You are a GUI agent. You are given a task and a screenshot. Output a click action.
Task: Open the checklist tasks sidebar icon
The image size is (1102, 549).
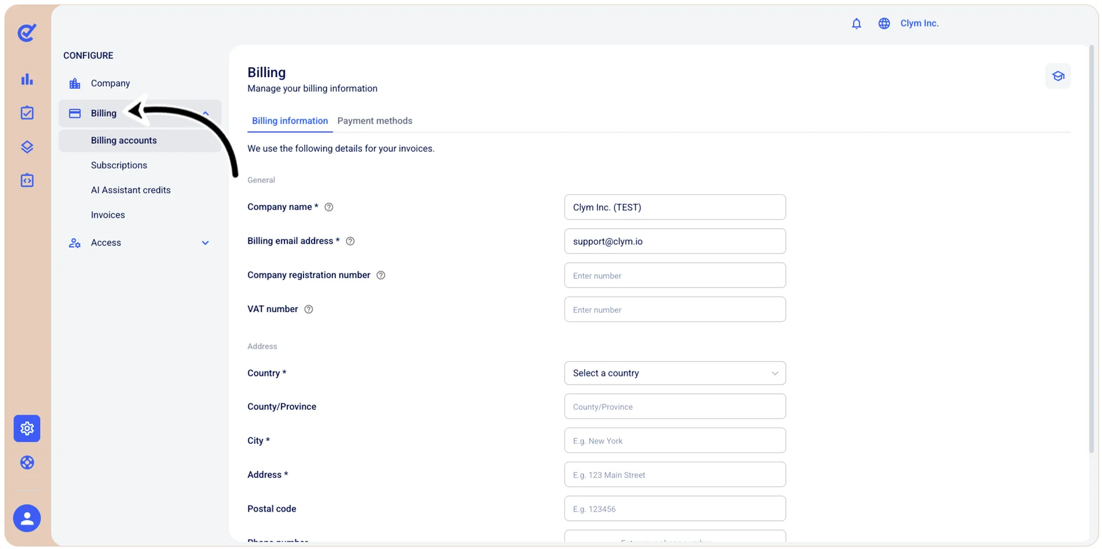tap(27, 113)
